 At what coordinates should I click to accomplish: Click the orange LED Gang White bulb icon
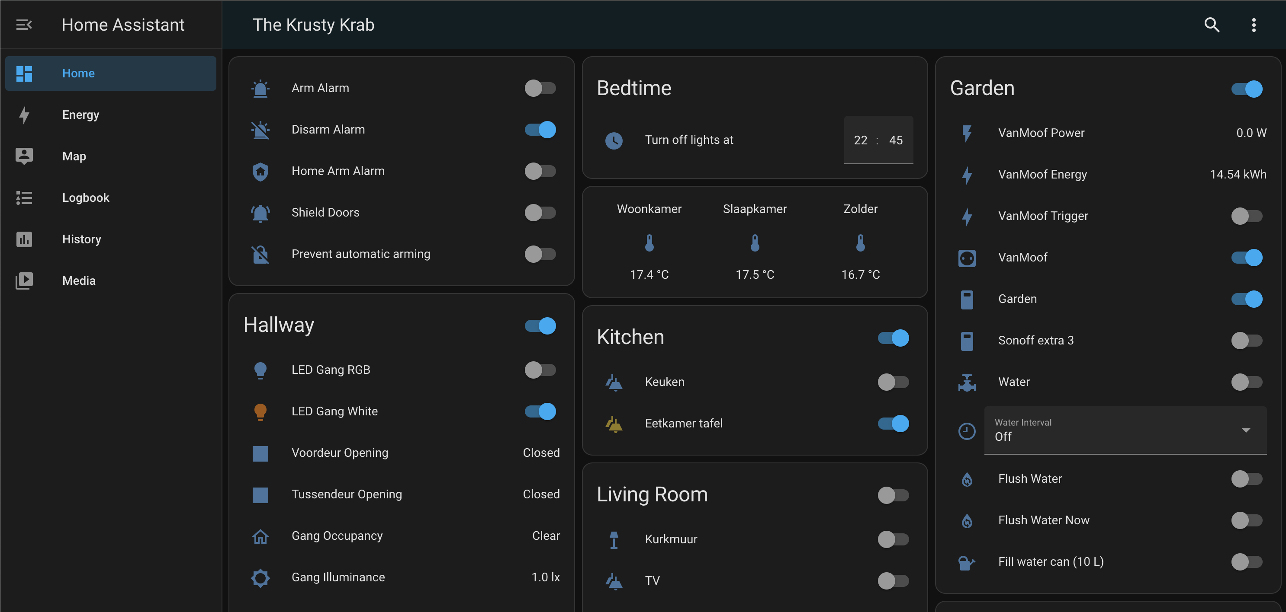260,411
